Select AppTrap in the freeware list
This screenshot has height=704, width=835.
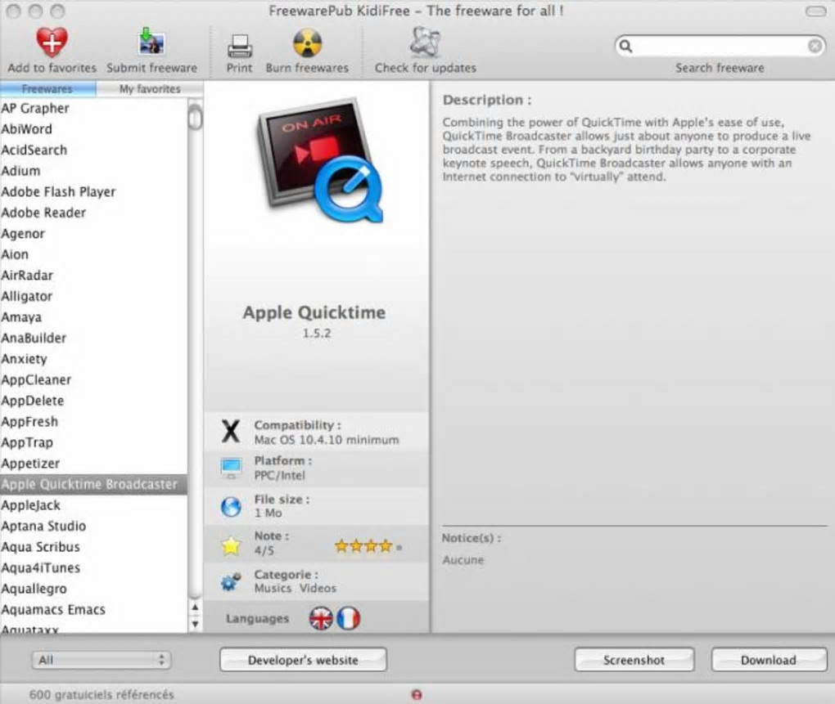coord(93,442)
